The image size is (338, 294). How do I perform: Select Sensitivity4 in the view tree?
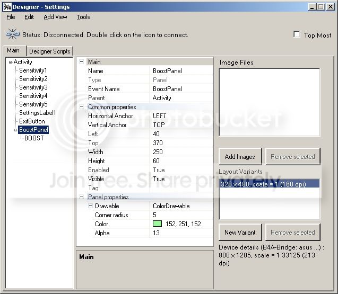[33, 95]
